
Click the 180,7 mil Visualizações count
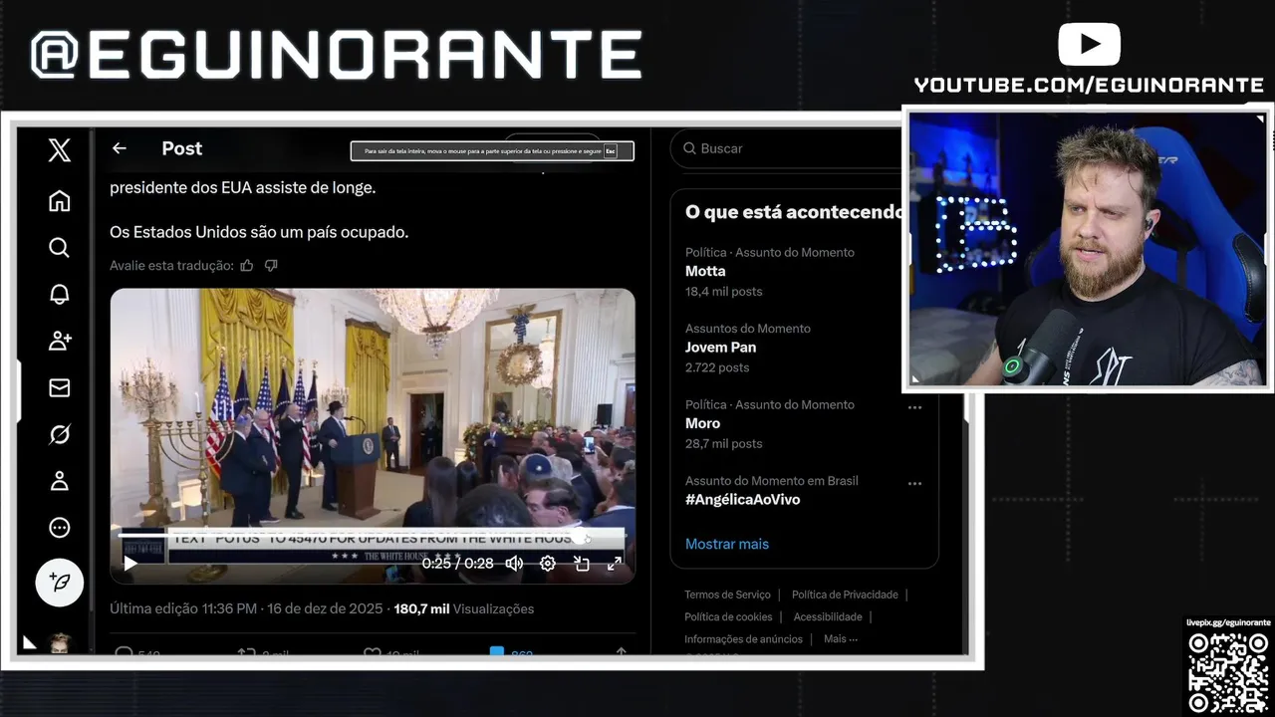464,608
